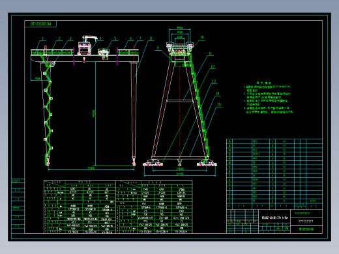Click the left wheel bogie of side view
The width and height of the screenshot is (339, 254).
pos(153,163)
